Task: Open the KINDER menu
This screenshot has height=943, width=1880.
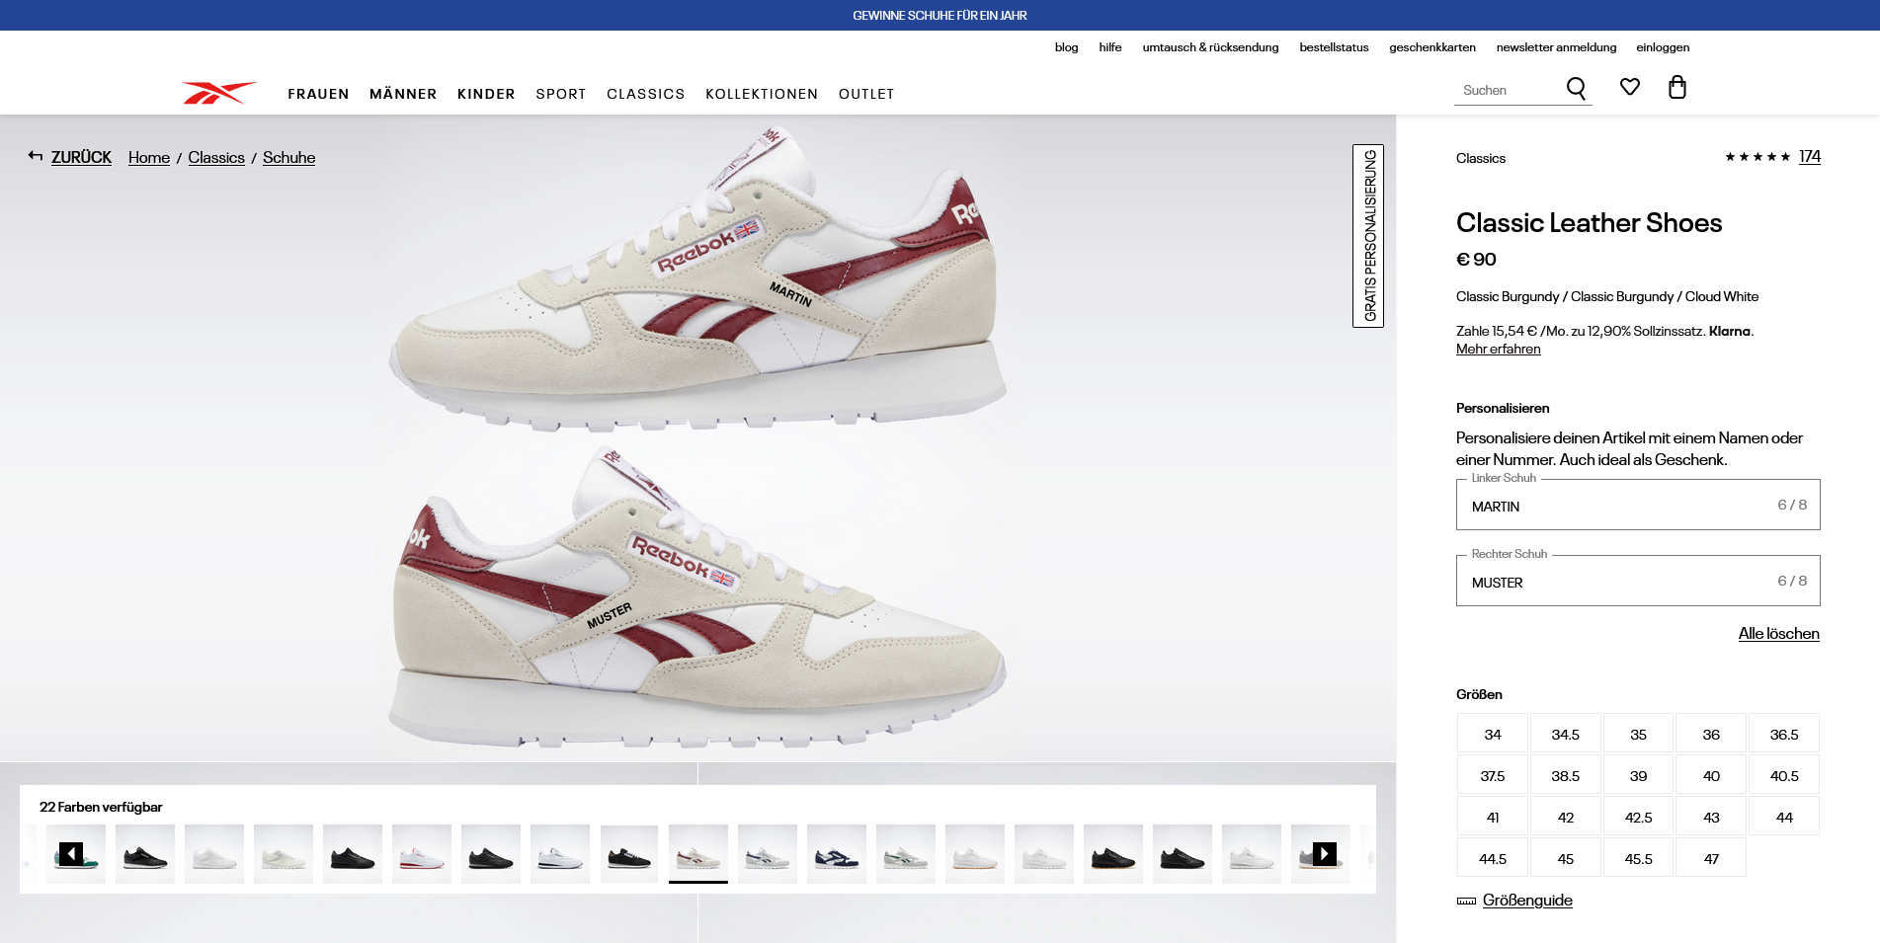Action: coord(486,94)
